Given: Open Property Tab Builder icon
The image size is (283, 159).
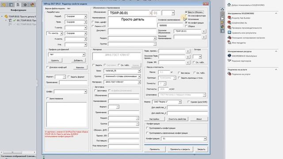Looking at the screenshot, I should click(229, 18).
